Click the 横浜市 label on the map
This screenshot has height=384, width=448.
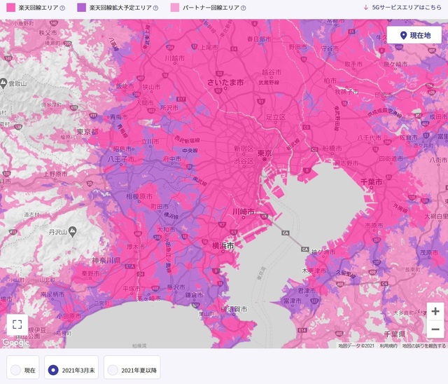coord(221,247)
